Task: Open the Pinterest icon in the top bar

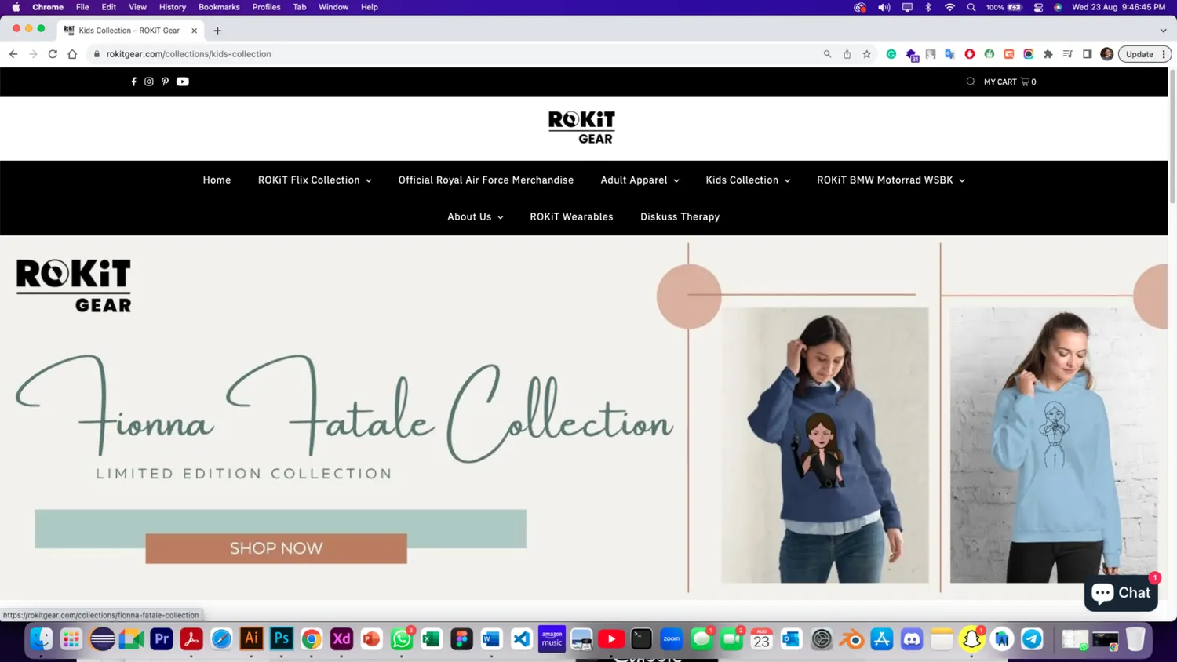Action: [165, 82]
